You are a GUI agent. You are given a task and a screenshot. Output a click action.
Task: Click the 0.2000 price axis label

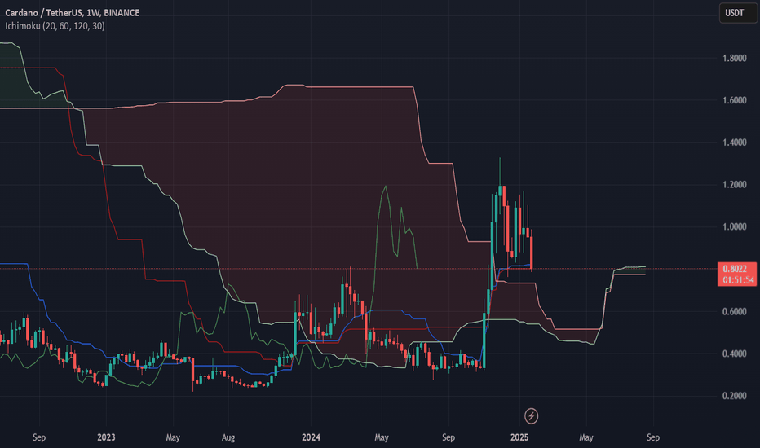coord(734,396)
